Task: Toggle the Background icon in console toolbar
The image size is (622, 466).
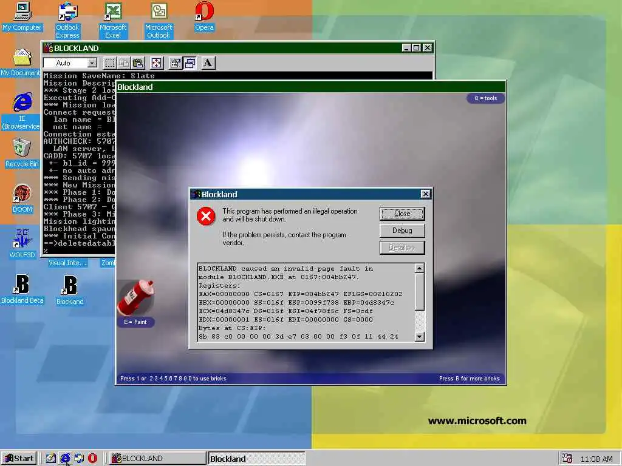Action: click(190, 63)
